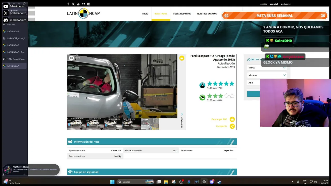Click the volume icon in the system tray
Viewport: 331px width, 186px height.
pyautogui.click(x=315, y=182)
